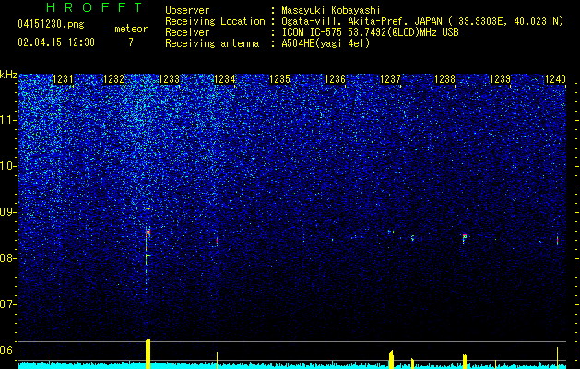Click the 'Observer' field label
The height and width of the screenshot is (369, 580).
pyautogui.click(x=187, y=10)
